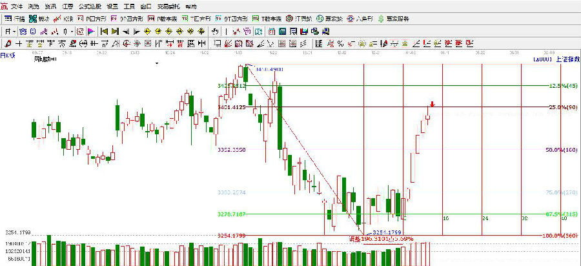Open the 文件 menu
581x266 pixels.
[17, 5]
